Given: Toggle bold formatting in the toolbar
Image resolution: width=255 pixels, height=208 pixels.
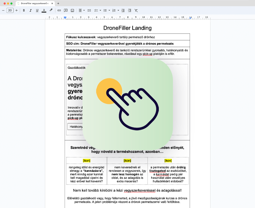Looking at the screenshot, I should point(24,10).
